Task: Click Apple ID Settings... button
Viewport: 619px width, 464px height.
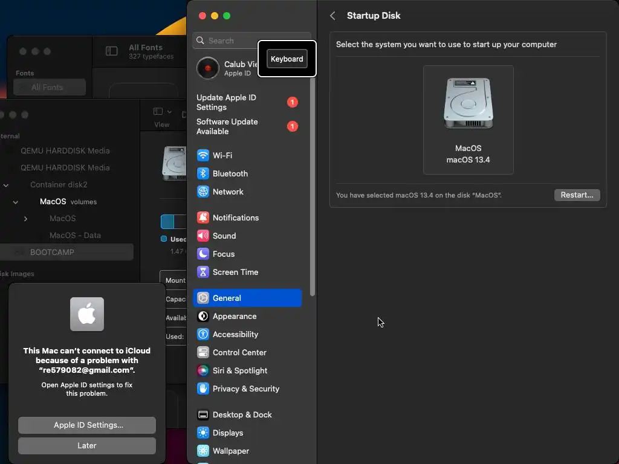Action: pos(87,425)
